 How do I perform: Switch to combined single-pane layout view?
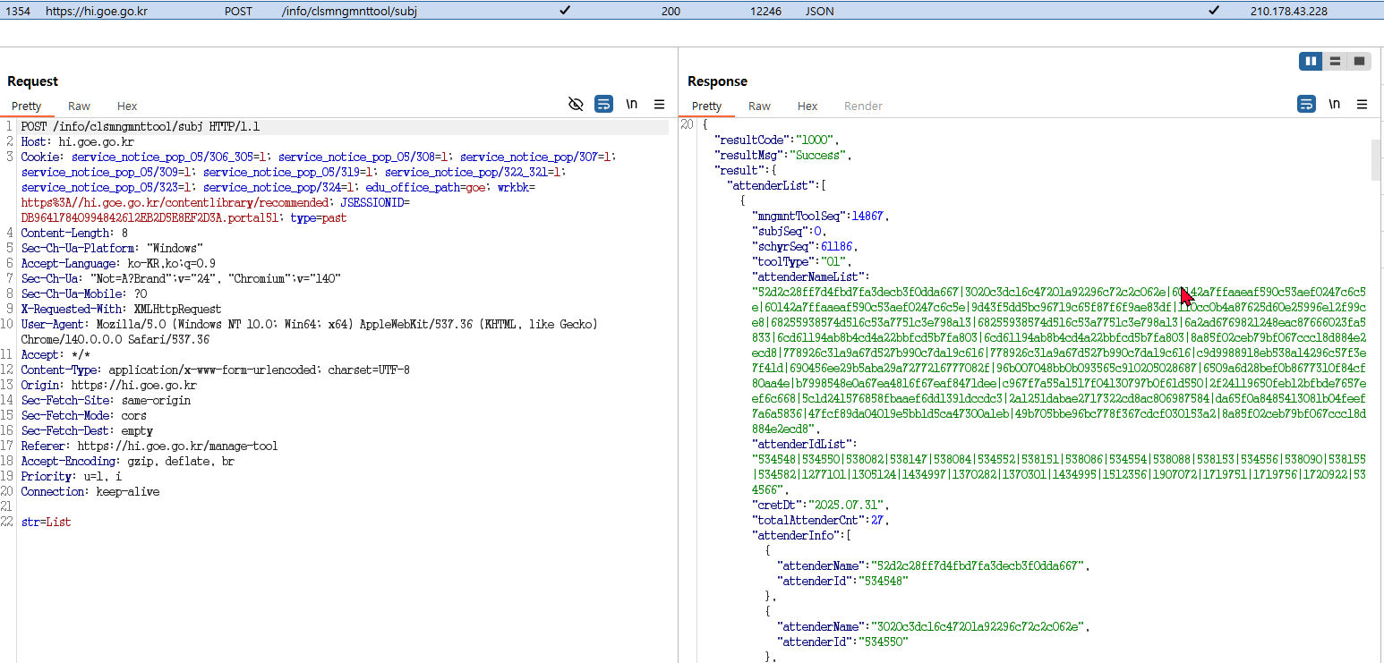tap(1359, 61)
